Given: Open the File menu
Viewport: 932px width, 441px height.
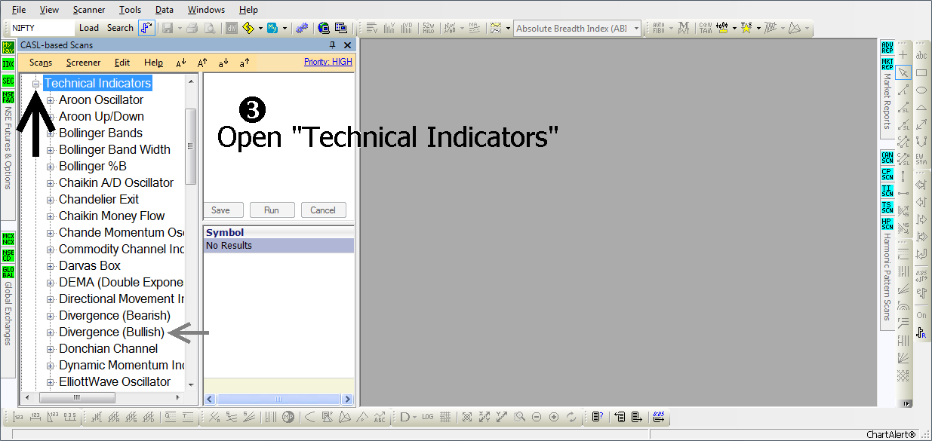Looking at the screenshot, I should pyautogui.click(x=19, y=10).
